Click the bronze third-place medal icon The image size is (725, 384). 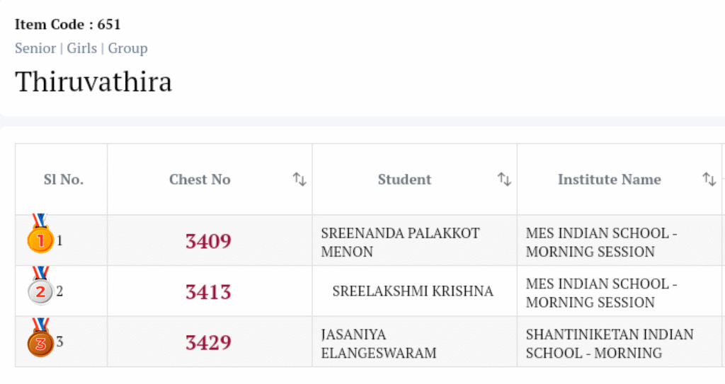pos(40,340)
